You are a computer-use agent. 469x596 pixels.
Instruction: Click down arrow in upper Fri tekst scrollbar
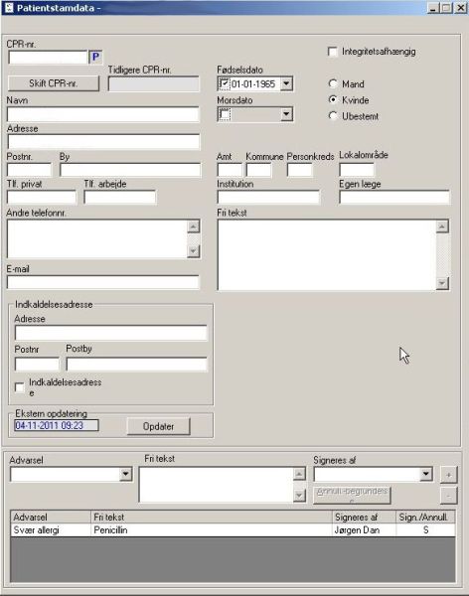coord(442,283)
